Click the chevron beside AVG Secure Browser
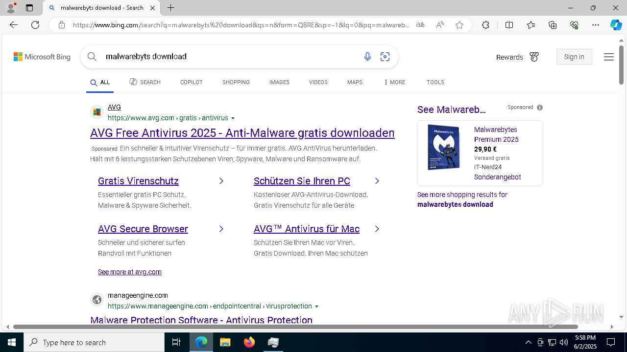 (221, 229)
